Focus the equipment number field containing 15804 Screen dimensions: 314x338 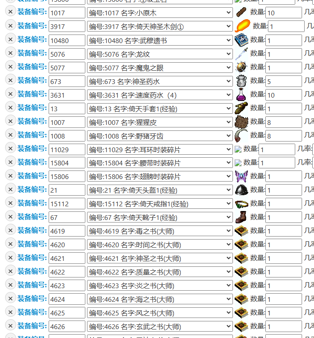point(67,163)
